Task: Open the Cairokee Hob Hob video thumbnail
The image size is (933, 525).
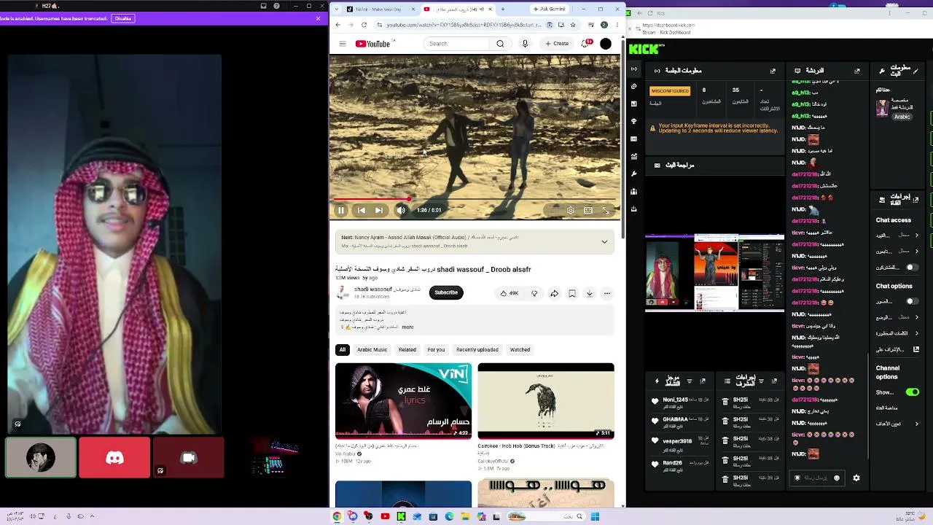Action: click(546, 401)
